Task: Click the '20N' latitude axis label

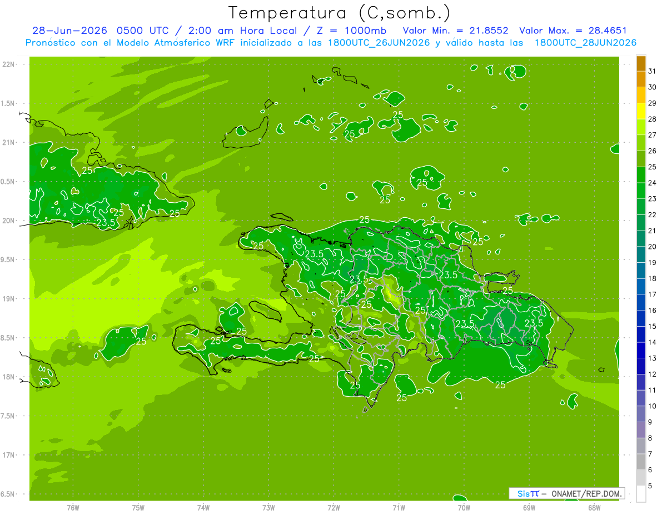Action: 8,221
